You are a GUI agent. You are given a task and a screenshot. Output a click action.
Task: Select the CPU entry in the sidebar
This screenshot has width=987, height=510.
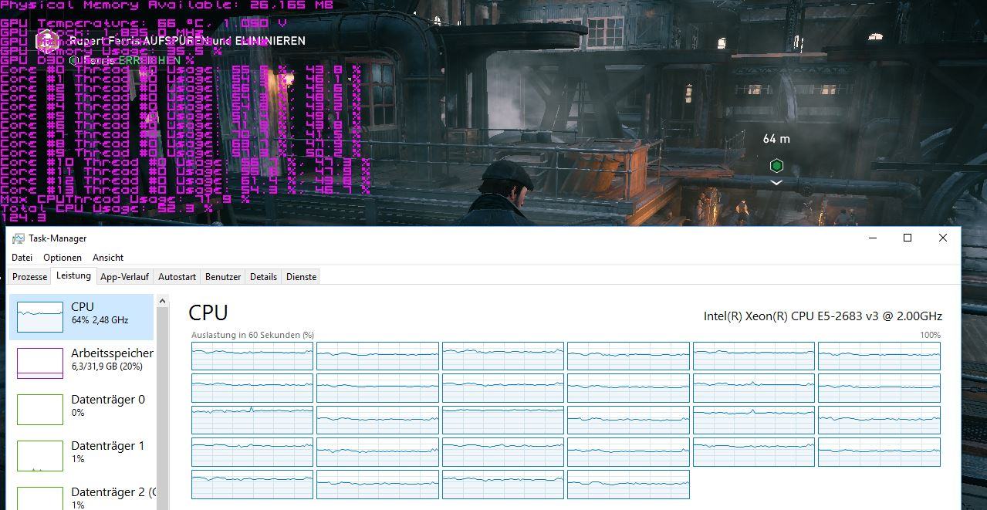(82, 317)
